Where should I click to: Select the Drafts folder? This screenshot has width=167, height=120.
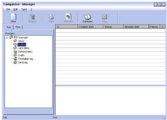[x=21, y=55]
